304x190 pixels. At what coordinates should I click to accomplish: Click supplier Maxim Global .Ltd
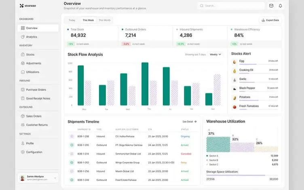125,171
